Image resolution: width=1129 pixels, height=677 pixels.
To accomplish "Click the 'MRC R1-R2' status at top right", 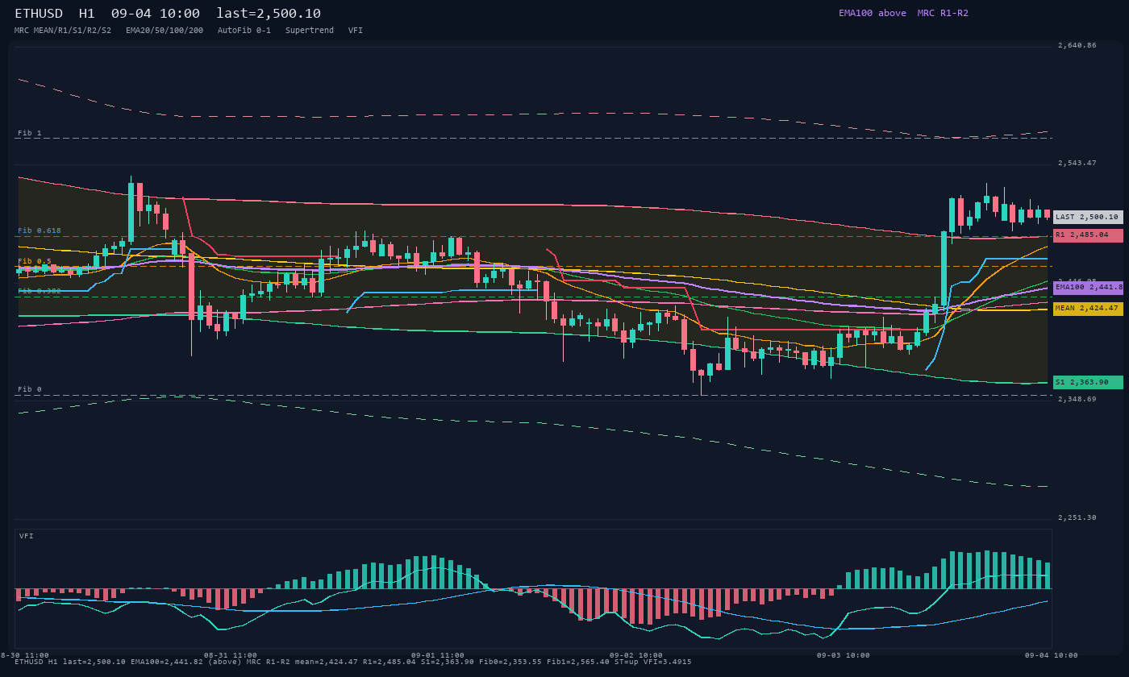I will click(943, 13).
